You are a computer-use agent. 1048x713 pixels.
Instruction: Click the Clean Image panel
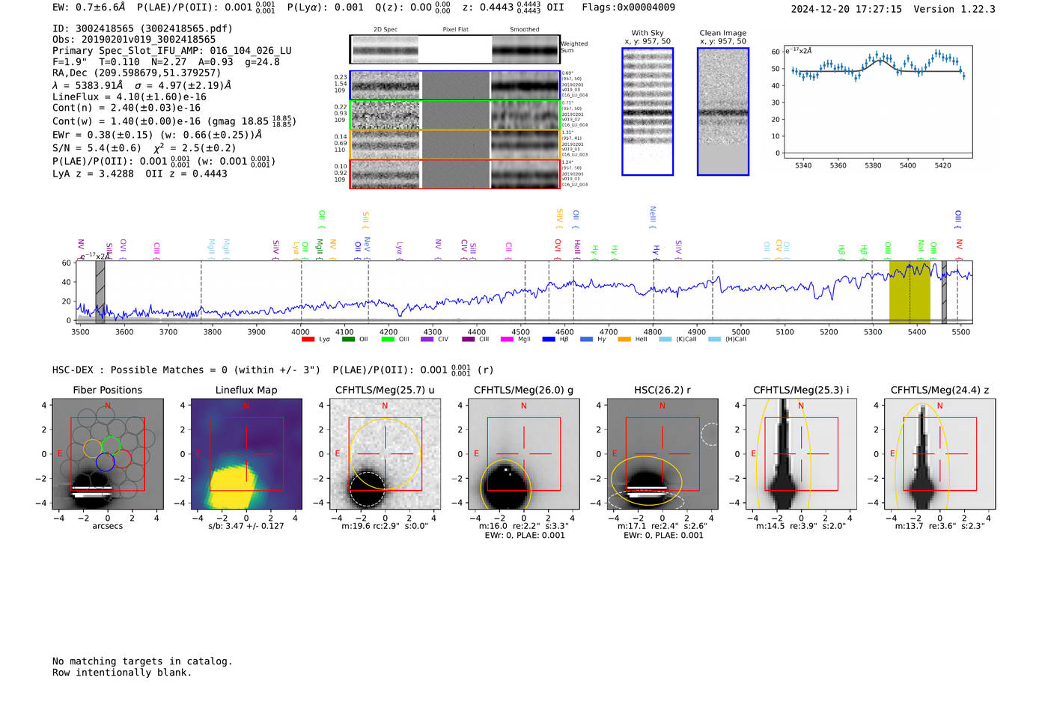click(723, 111)
